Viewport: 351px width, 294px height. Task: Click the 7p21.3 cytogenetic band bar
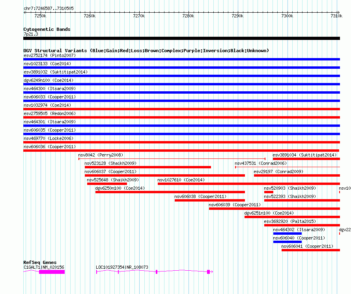point(181,38)
